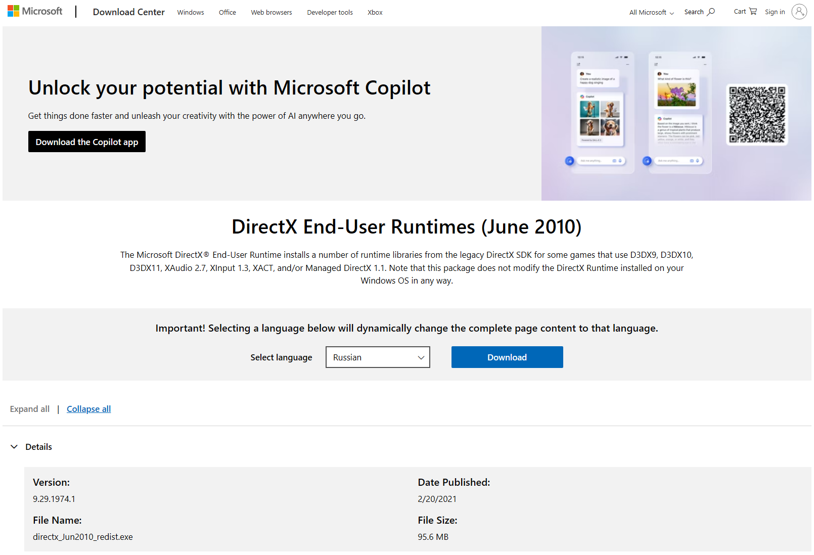
Task: Click the Cart text label
Action: pyautogui.click(x=740, y=11)
